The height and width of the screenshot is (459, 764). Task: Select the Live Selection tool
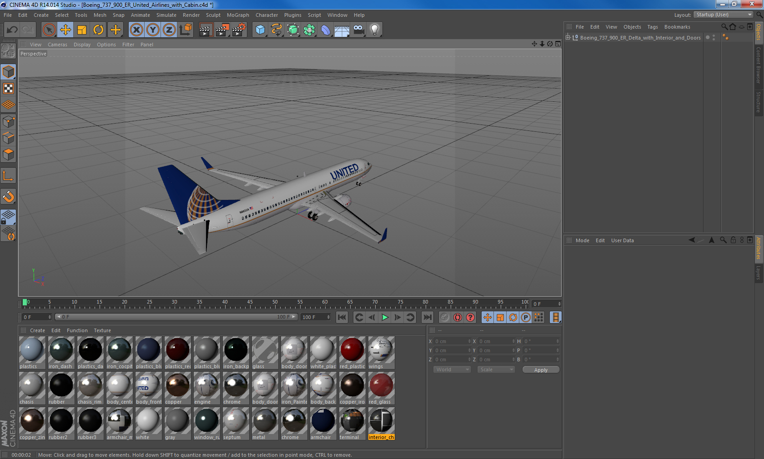[49, 30]
